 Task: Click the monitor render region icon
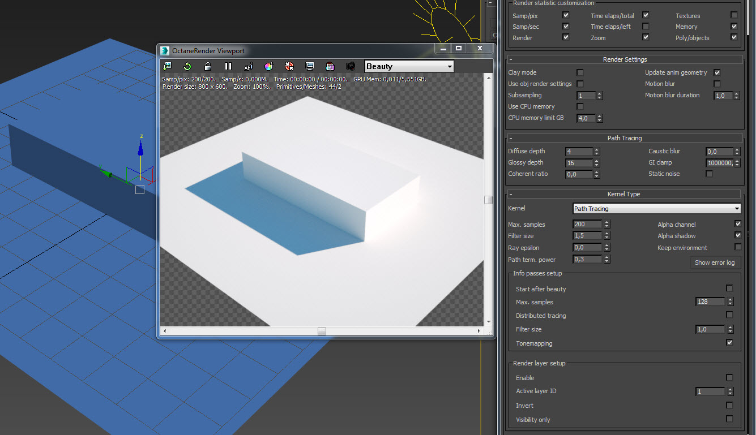tap(310, 66)
